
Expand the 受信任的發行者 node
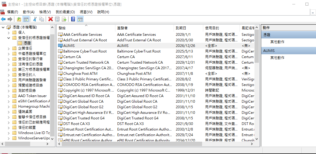coord(8,59)
